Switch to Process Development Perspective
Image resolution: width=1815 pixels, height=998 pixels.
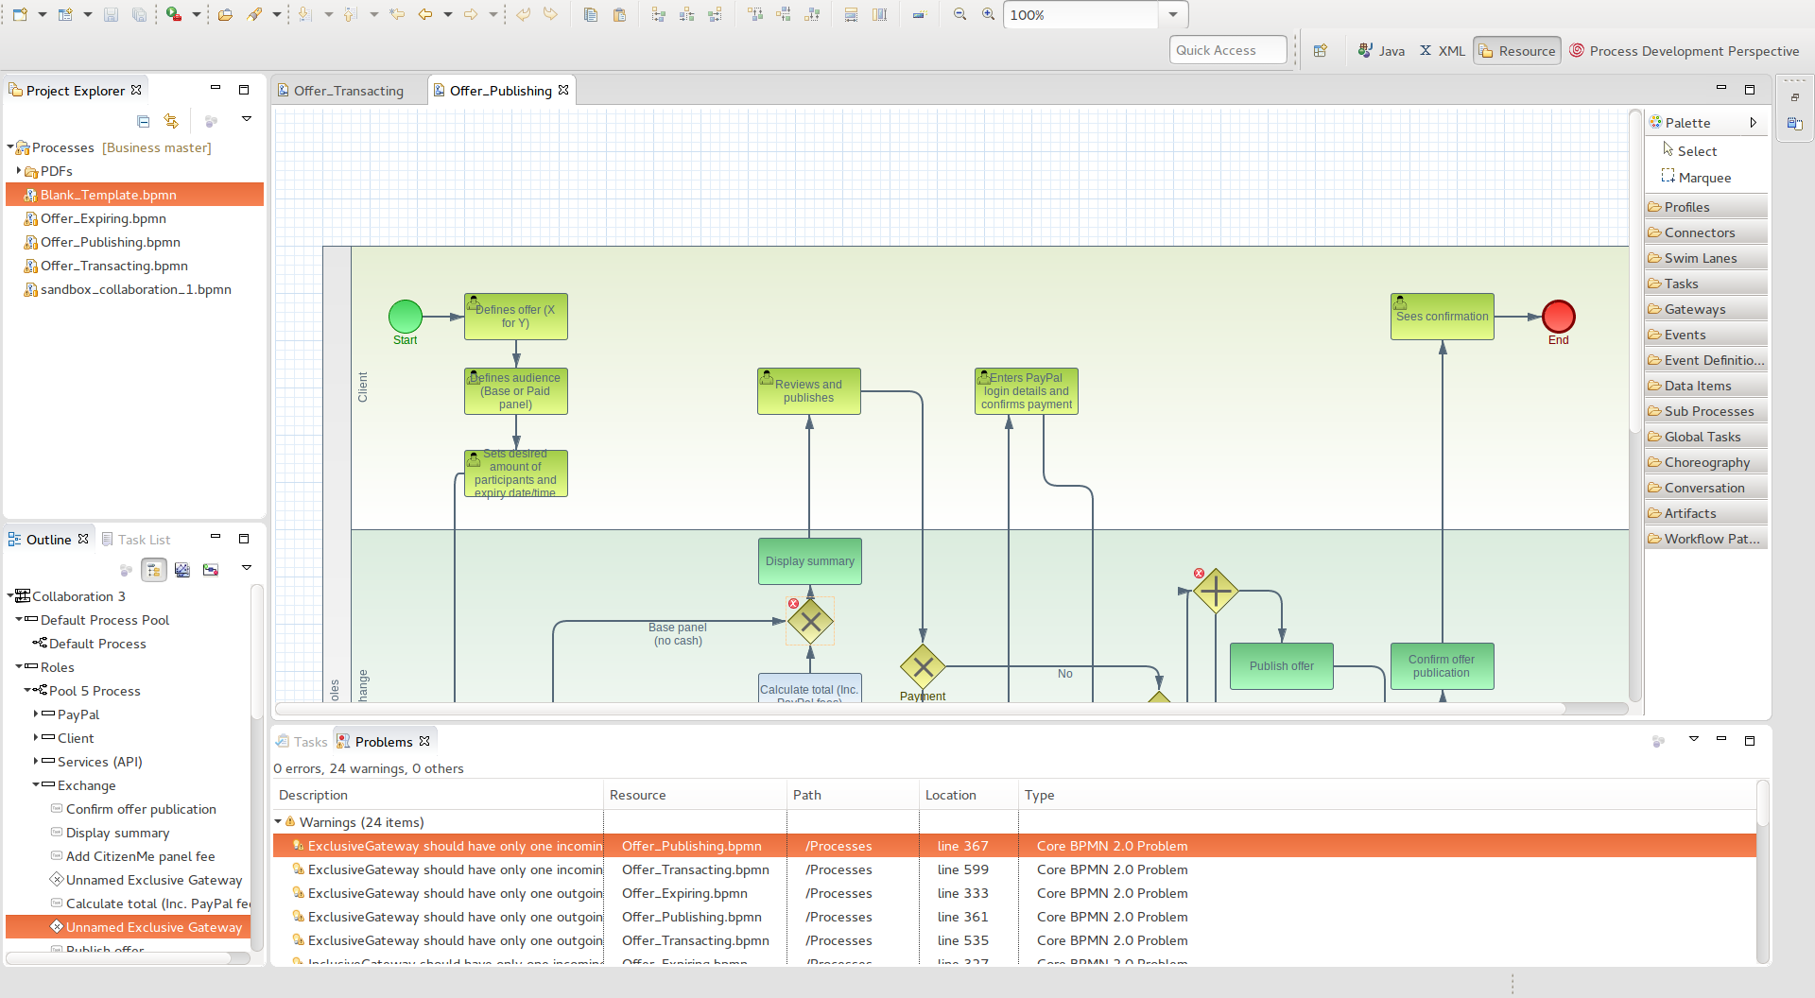coord(1685,50)
